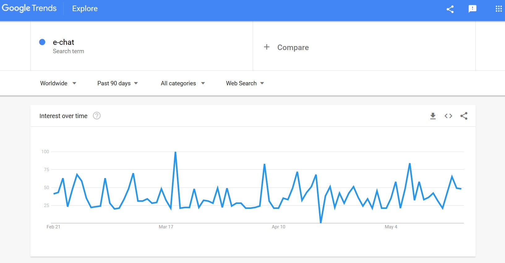The height and width of the screenshot is (263, 505).
Task: Go to the Google Trends home logo
Action: click(29, 8)
